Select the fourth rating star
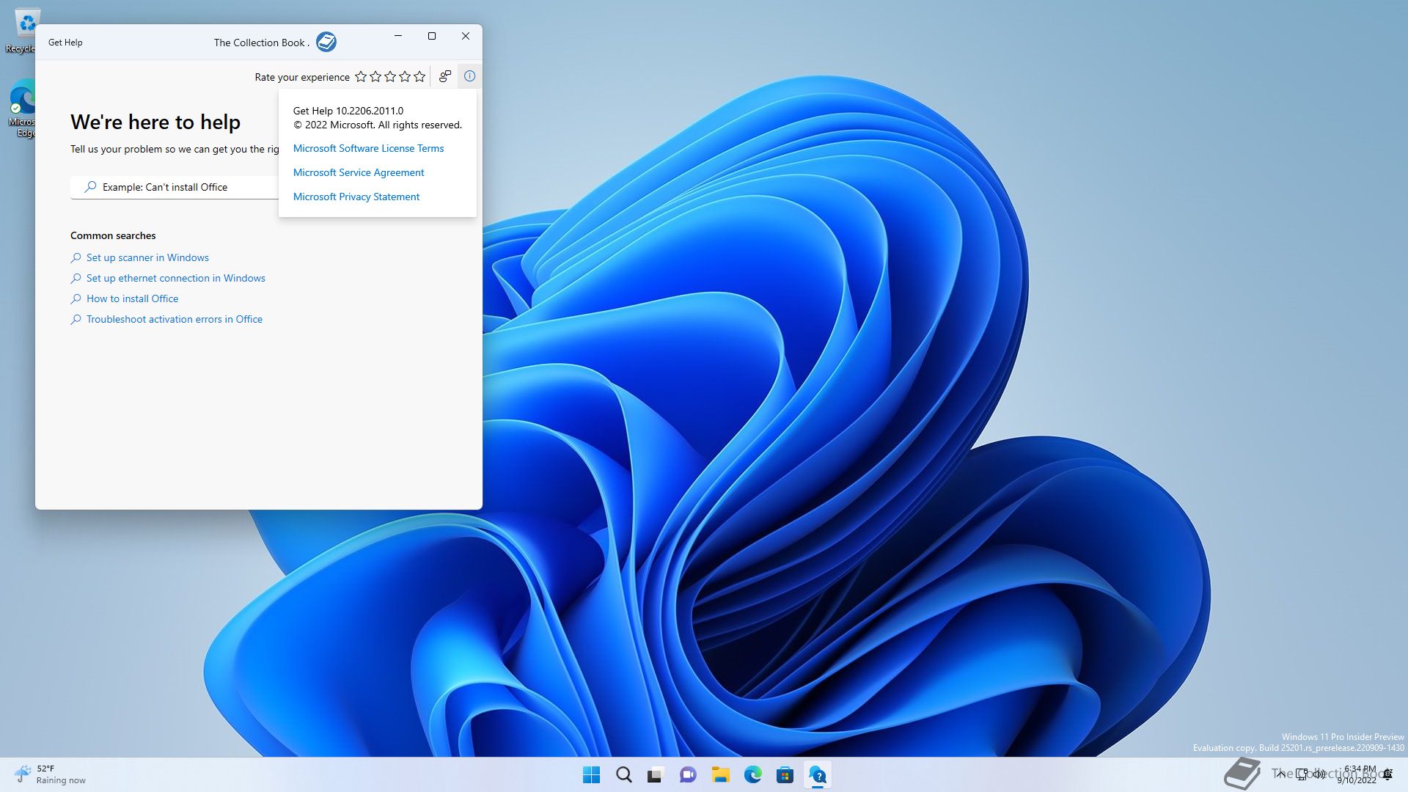 pos(405,76)
